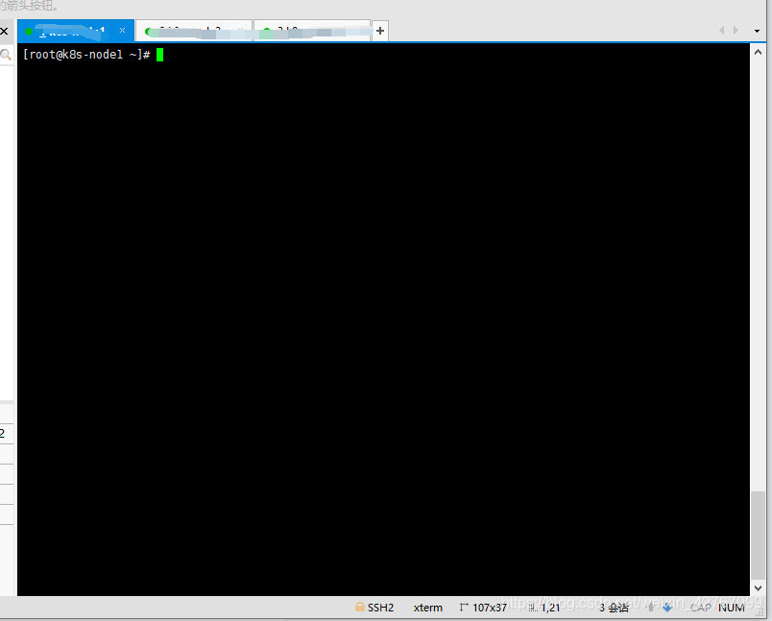Click the SSH2 lock icon in status bar
Viewport: 772px width, 621px height.
(x=360, y=608)
